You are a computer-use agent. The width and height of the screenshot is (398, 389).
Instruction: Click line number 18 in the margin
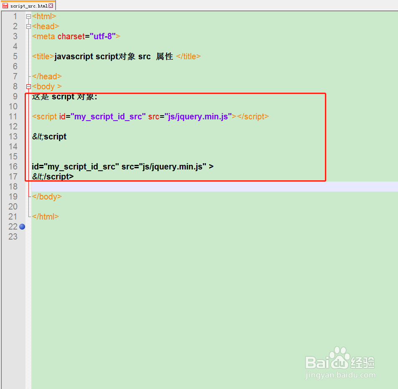(13, 187)
